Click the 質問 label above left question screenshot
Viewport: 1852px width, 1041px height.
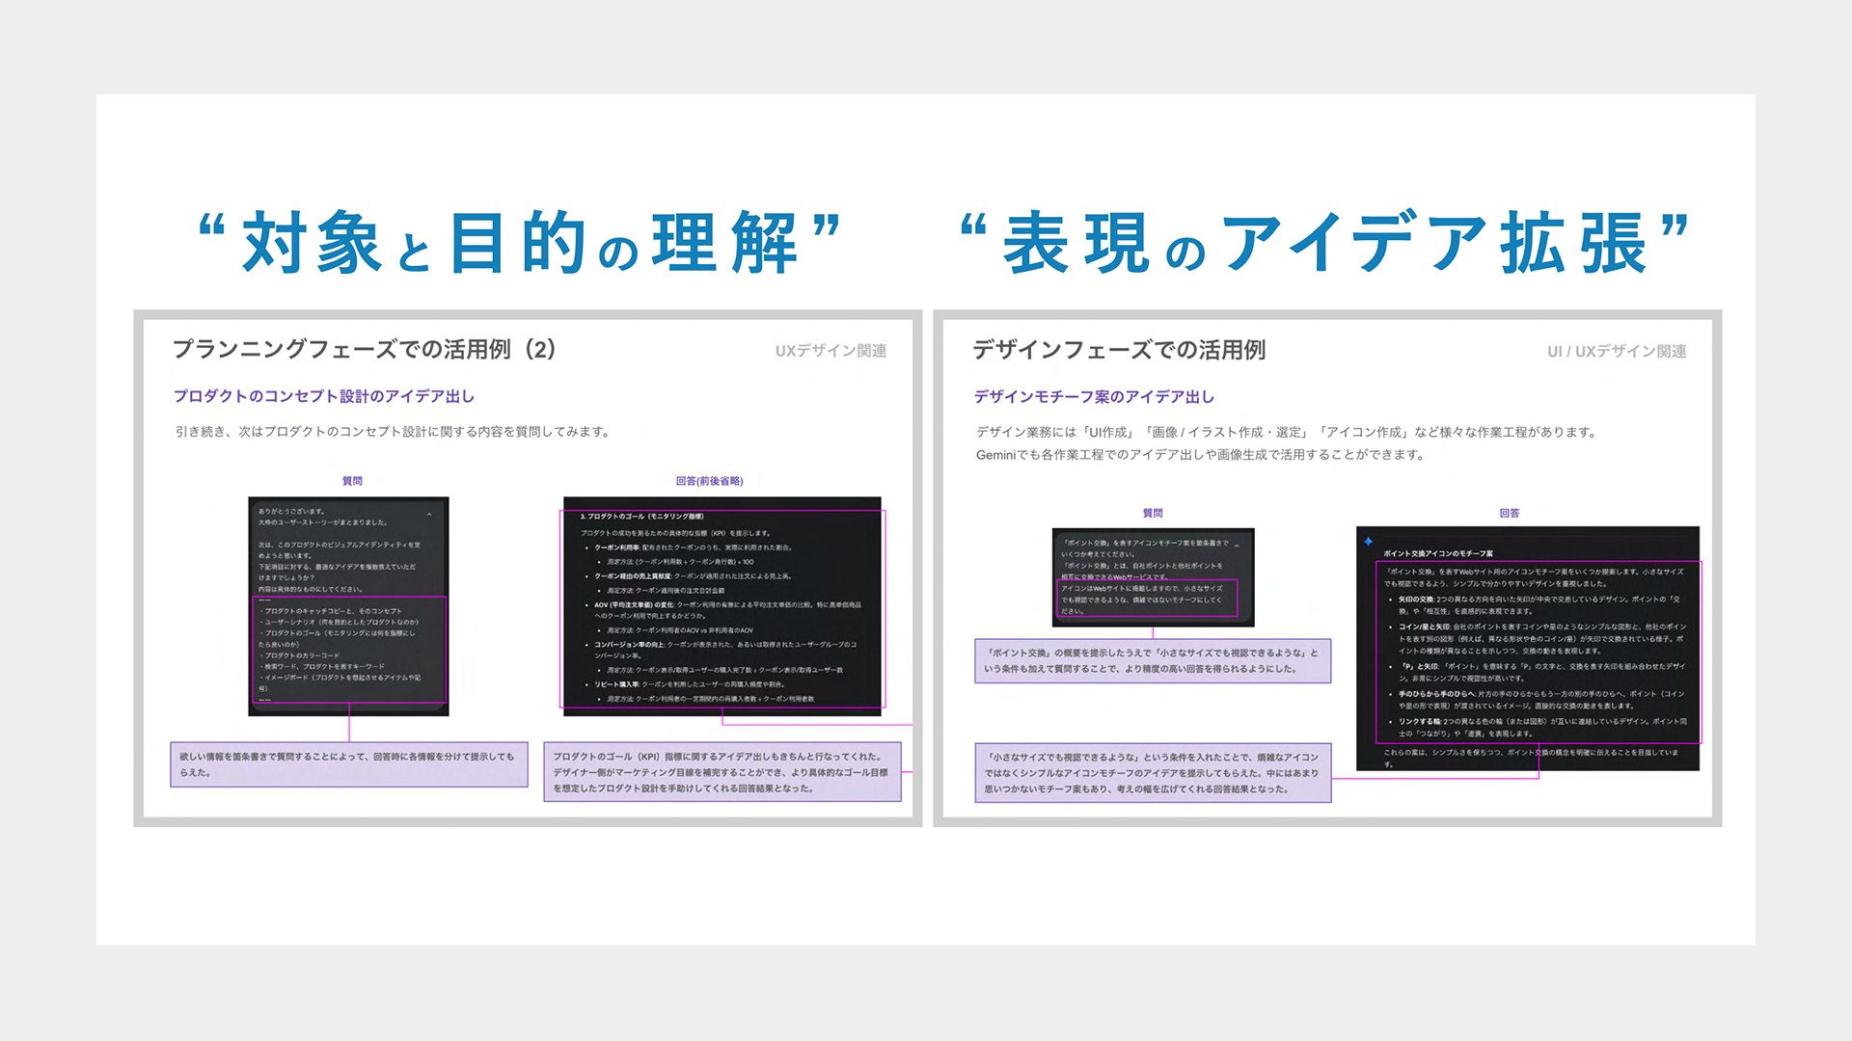coord(352,481)
